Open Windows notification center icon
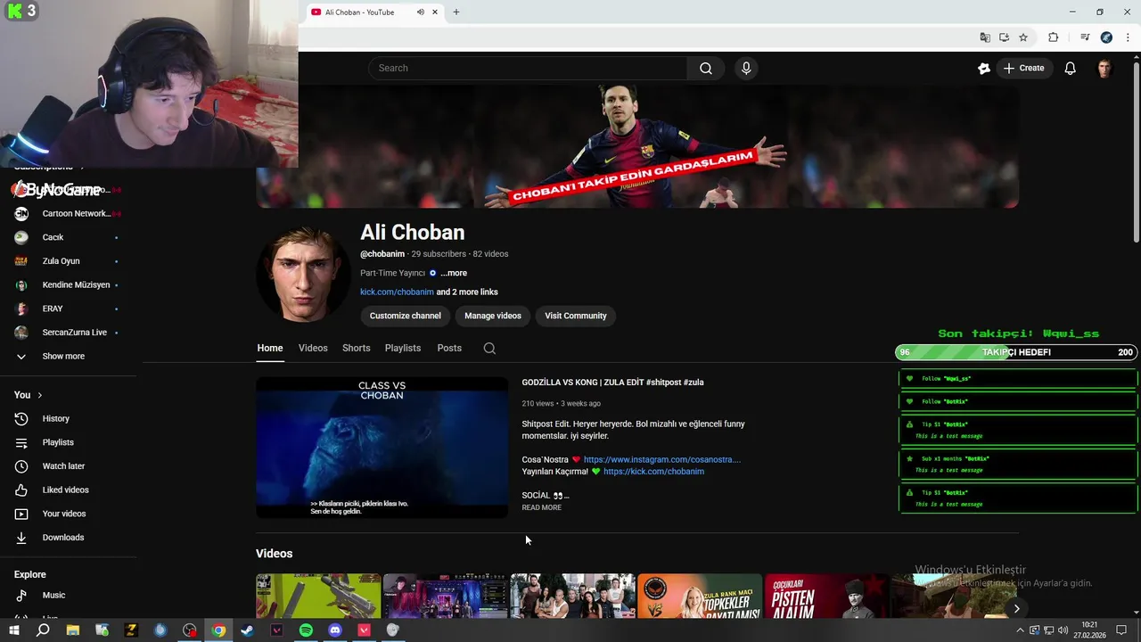 click(1121, 630)
